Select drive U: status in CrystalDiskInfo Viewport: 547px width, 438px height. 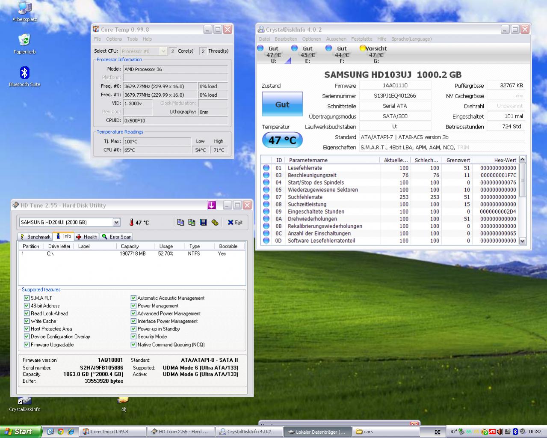tap(273, 54)
